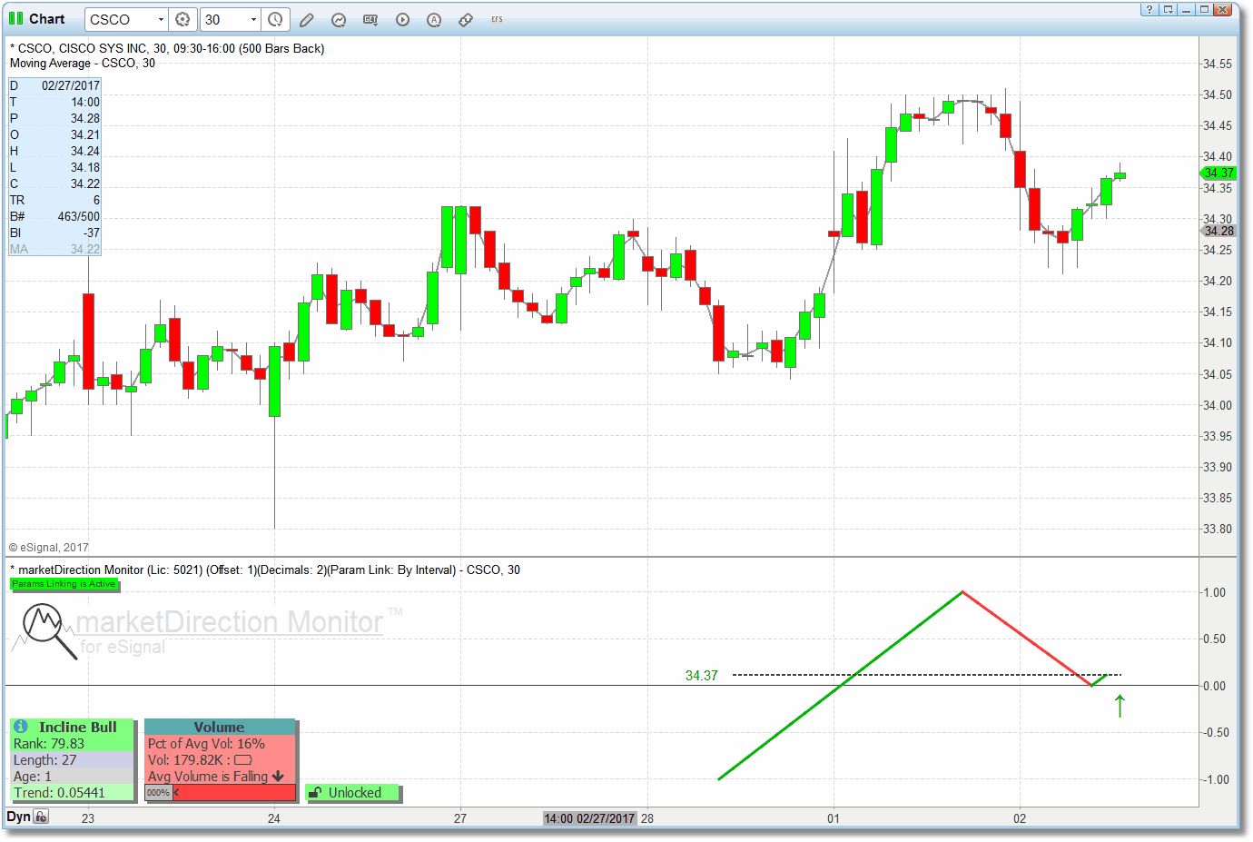The height and width of the screenshot is (842, 1253).
Task: Click the toolbar diamond arrows icon
Action: 466,20
